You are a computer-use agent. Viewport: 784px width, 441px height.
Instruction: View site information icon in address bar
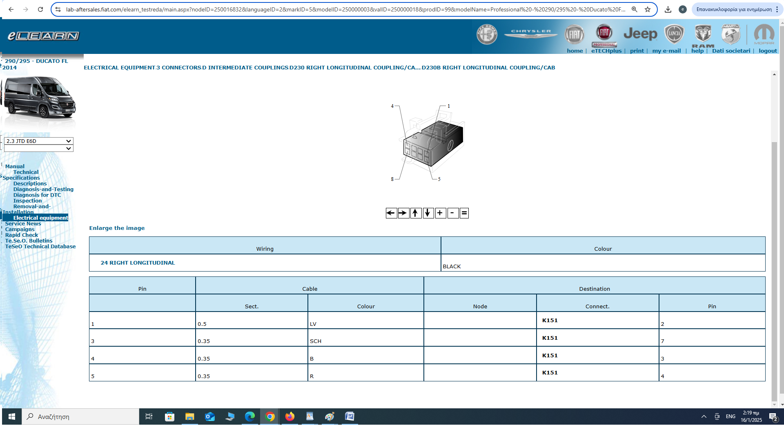58,9
